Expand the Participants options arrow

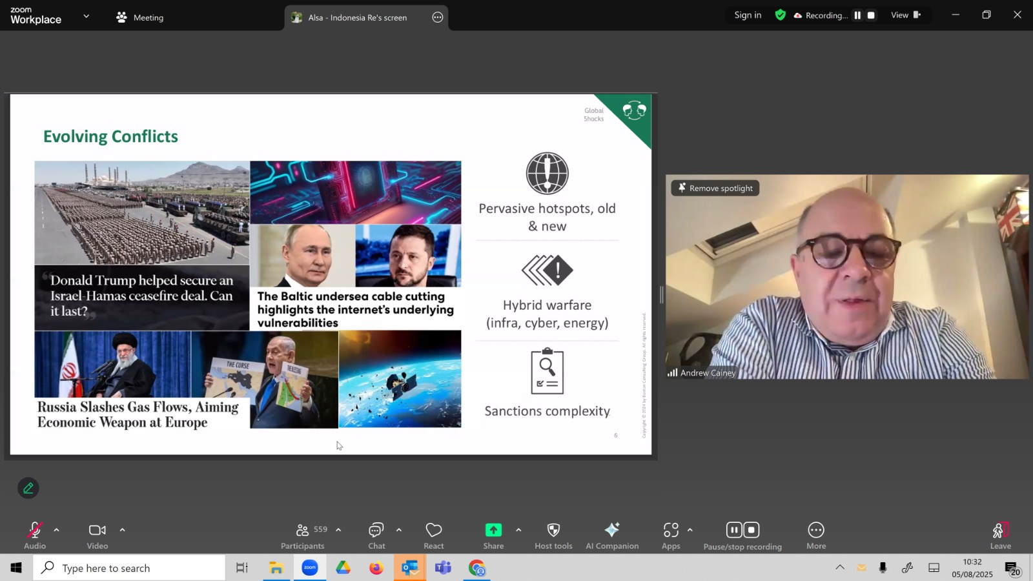338,530
